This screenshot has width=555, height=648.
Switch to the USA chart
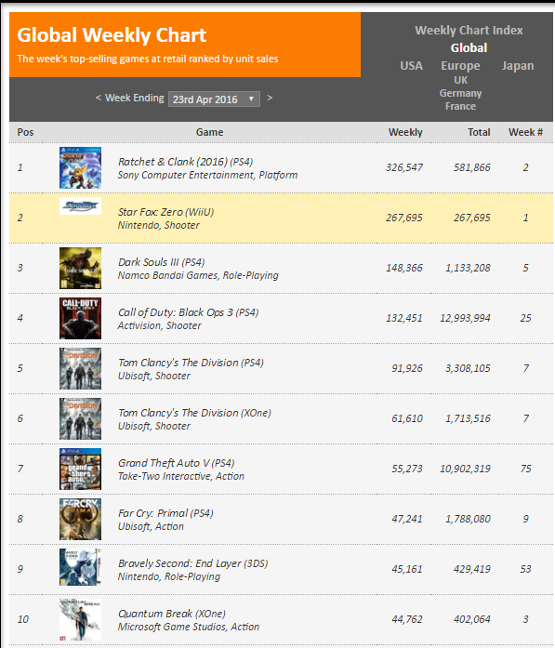click(x=411, y=66)
